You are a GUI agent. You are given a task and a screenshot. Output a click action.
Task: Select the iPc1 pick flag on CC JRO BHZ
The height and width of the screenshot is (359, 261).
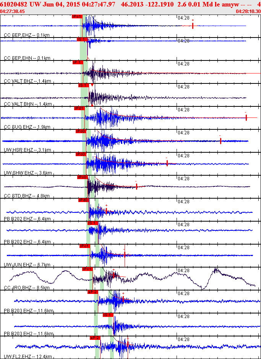[x=87, y=269]
